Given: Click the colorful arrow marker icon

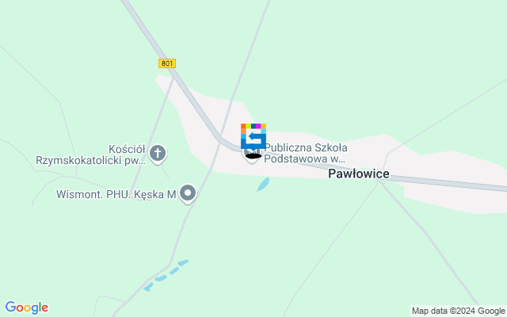Looking at the screenshot, I should coord(253,136).
